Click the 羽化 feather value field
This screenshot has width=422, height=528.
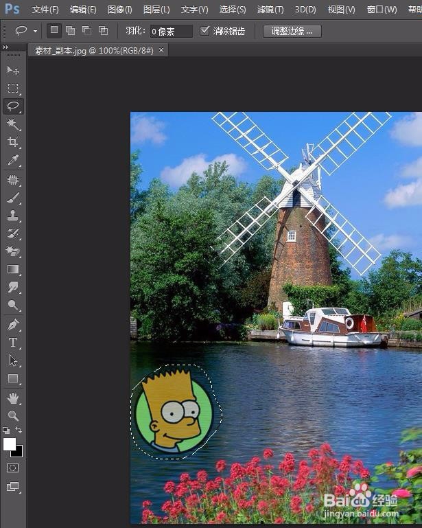point(171,32)
